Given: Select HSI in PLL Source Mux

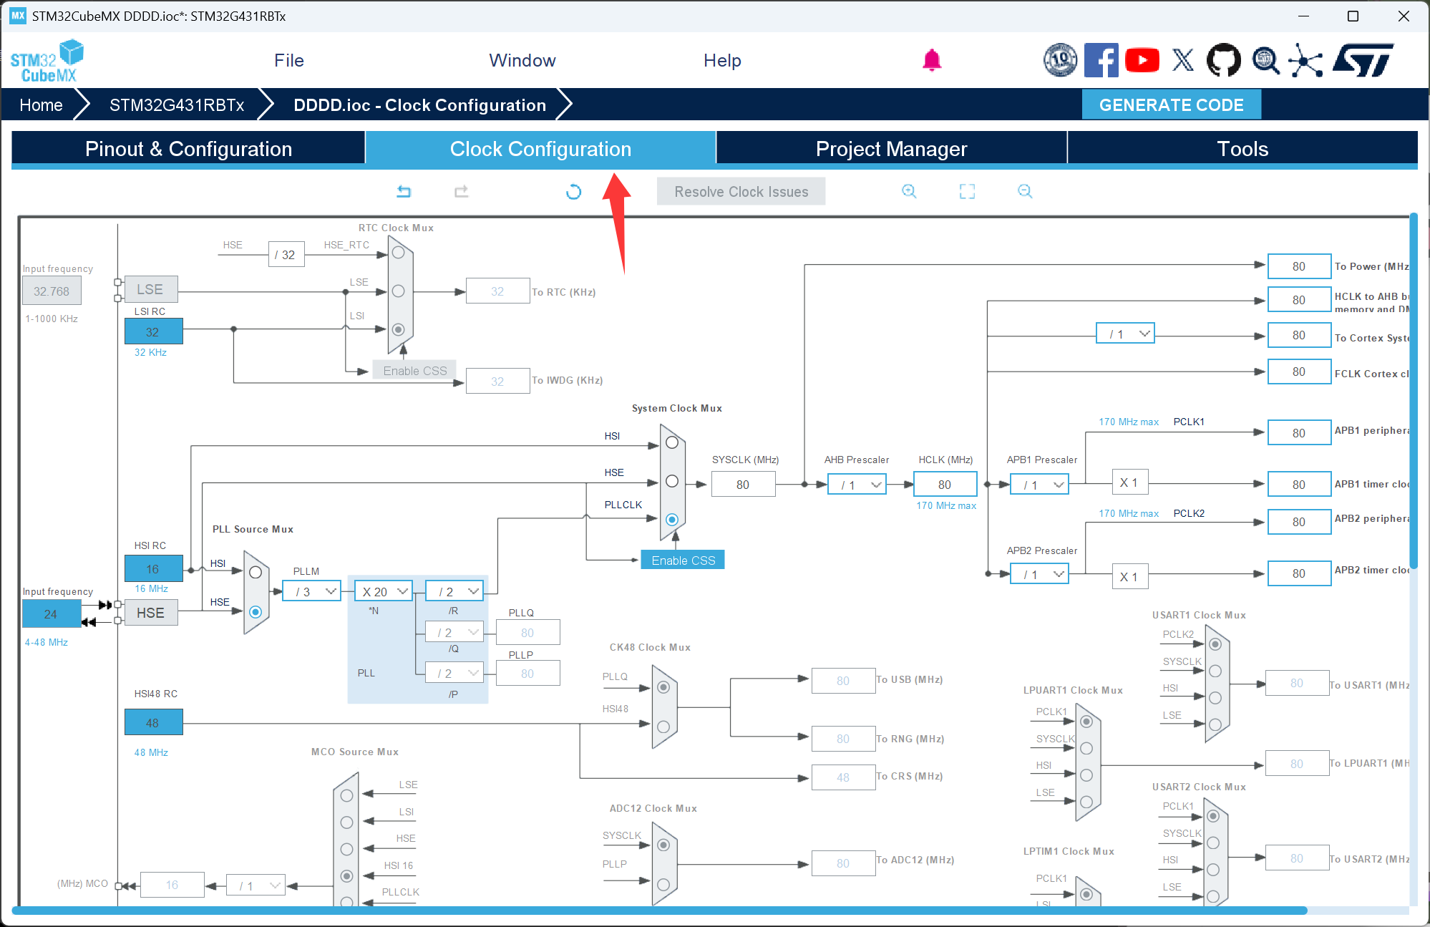Looking at the screenshot, I should (x=256, y=573).
